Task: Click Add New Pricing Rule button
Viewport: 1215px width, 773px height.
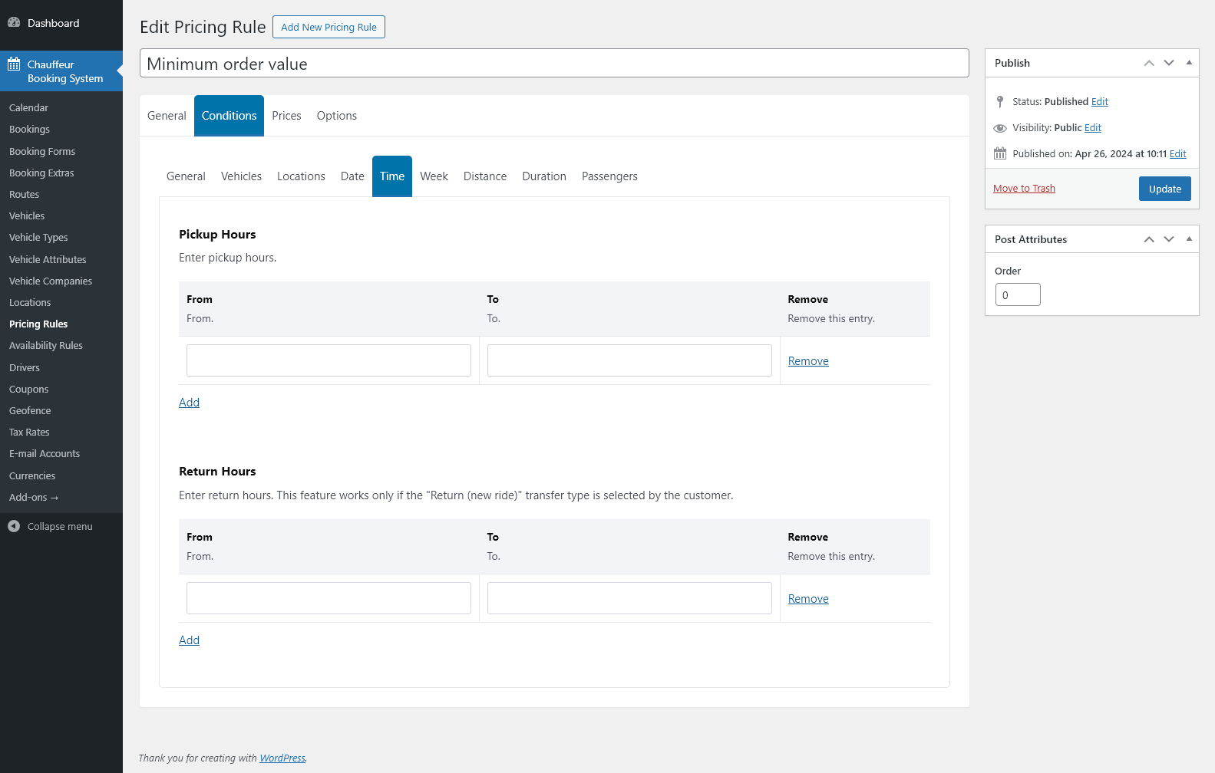Action: (329, 27)
